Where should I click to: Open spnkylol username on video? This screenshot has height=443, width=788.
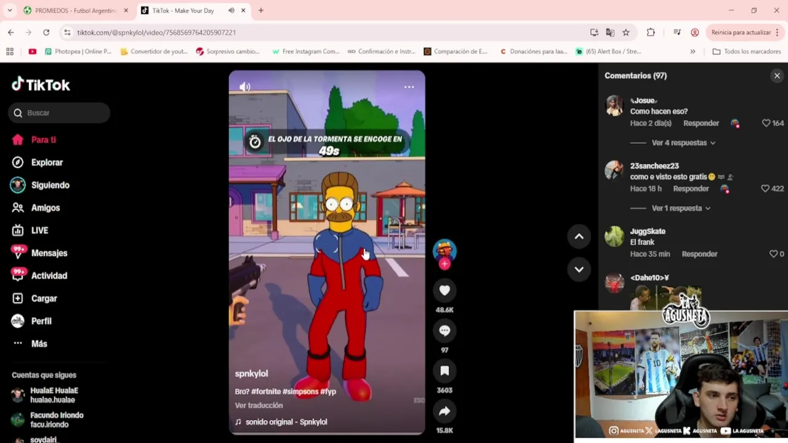(251, 373)
